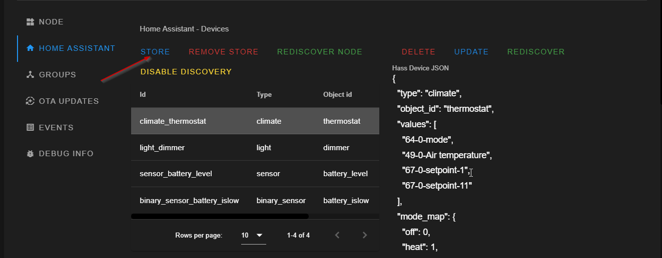Click the blue Update button
662x258 pixels.
471,52
